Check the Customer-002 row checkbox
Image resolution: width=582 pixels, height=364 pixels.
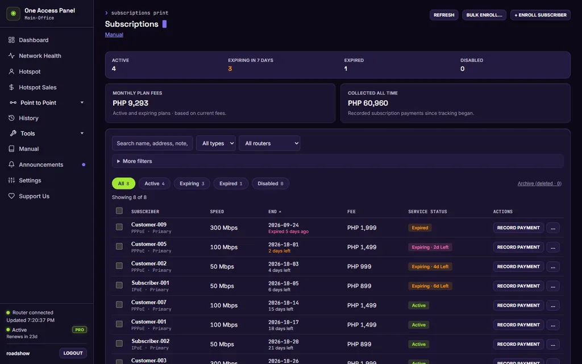[119, 266]
